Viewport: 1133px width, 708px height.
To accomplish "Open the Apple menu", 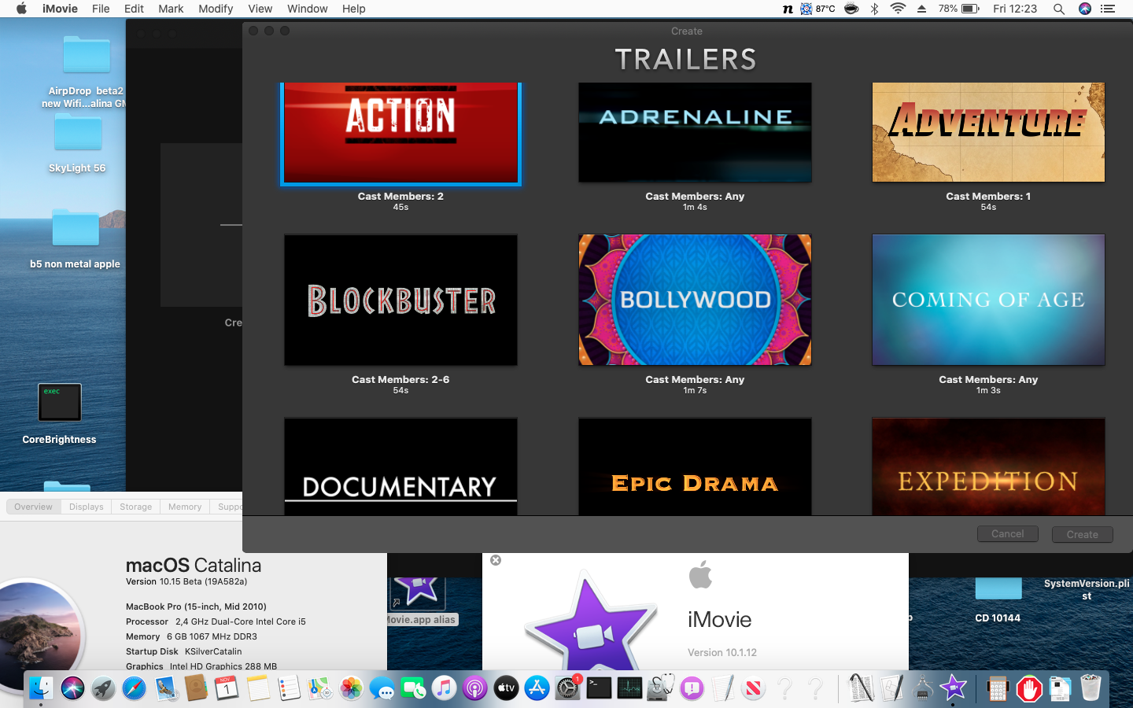I will click(21, 9).
